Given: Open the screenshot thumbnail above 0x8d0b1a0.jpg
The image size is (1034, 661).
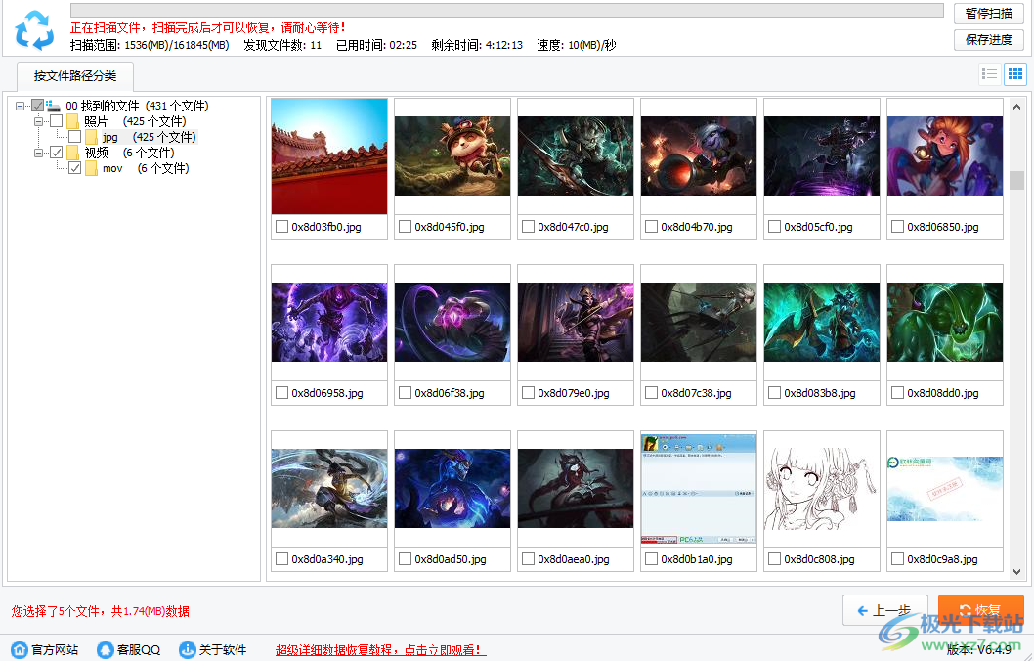Looking at the screenshot, I should click(699, 489).
